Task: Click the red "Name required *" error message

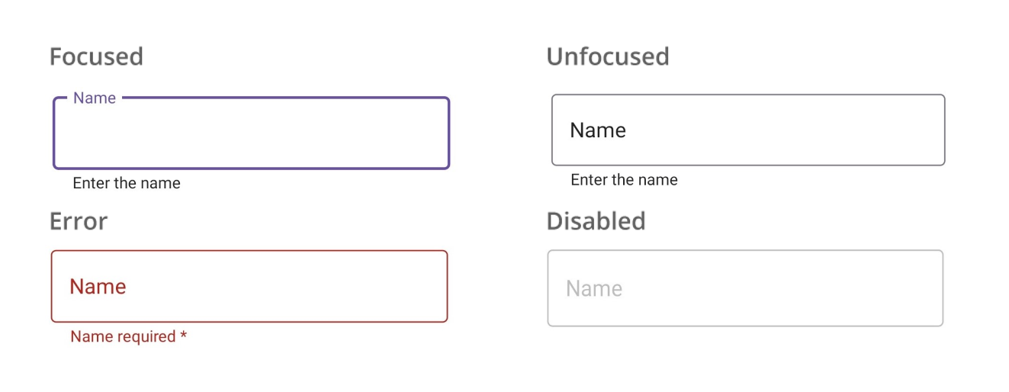Action: point(128,336)
